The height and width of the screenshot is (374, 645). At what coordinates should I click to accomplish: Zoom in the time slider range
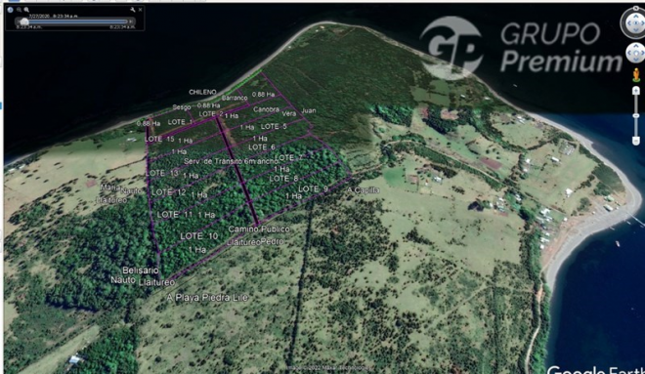[26, 10]
